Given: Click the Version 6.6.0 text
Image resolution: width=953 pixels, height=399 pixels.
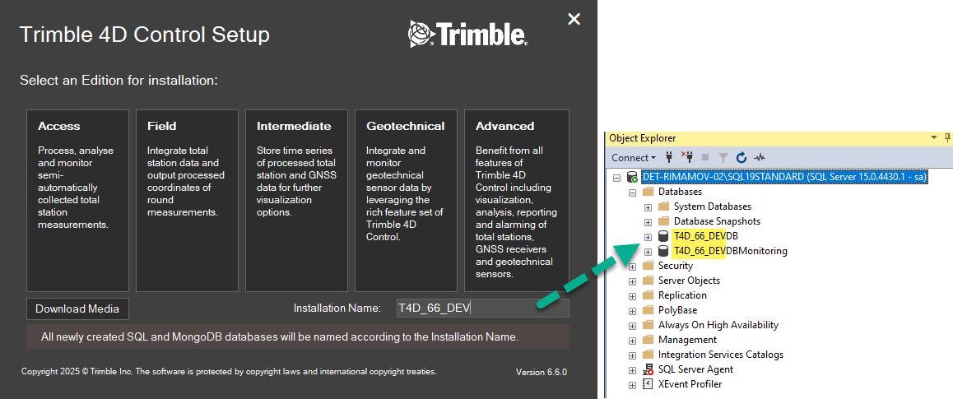Looking at the screenshot, I should click(x=541, y=372).
